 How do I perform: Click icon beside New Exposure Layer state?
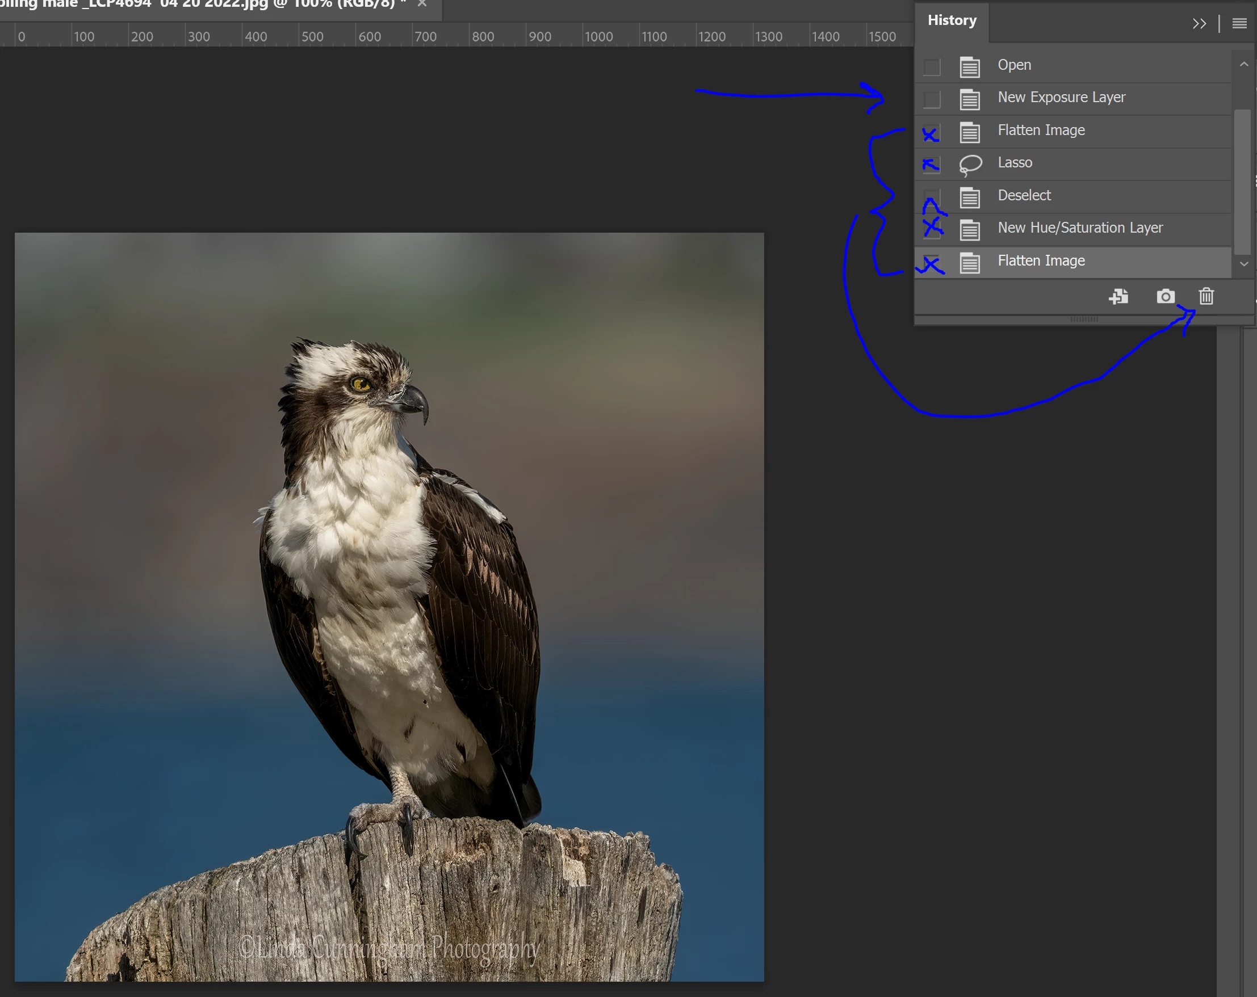click(970, 99)
